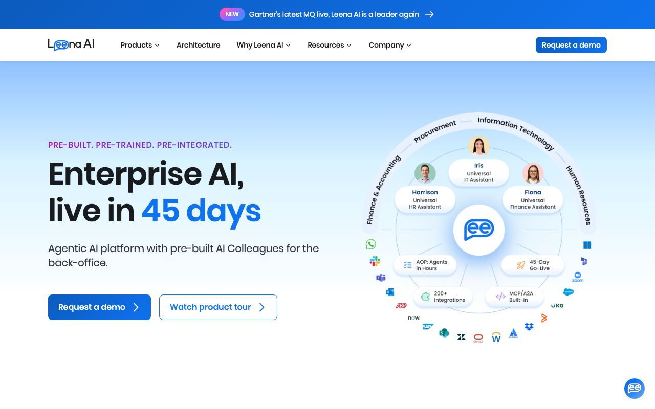Click the Outlook integration icon
The height and width of the screenshot is (409, 655).
[x=390, y=292]
